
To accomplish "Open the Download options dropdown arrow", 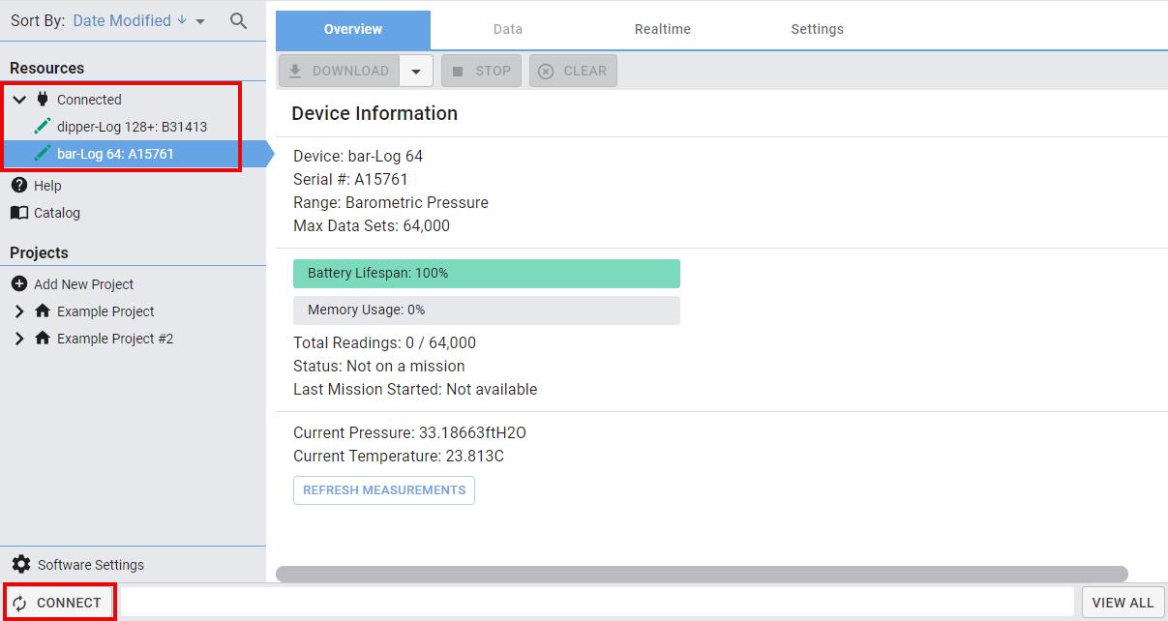I will click(416, 71).
